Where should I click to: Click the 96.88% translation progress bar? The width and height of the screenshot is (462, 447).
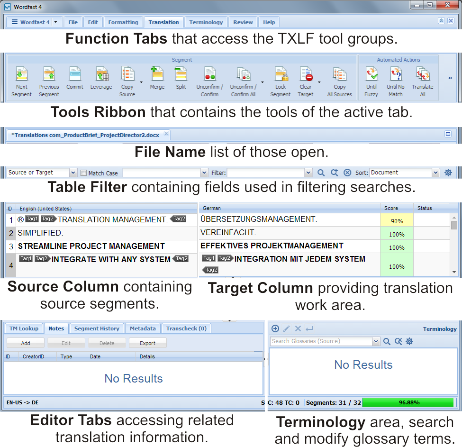[x=409, y=402]
